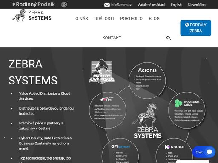
Task: Click 'Email Security' in Acronis circle
Action: point(142,86)
